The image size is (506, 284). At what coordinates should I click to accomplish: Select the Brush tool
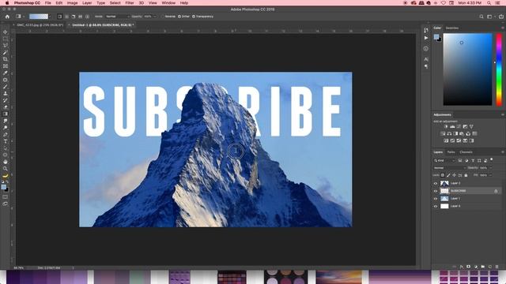tap(6, 87)
